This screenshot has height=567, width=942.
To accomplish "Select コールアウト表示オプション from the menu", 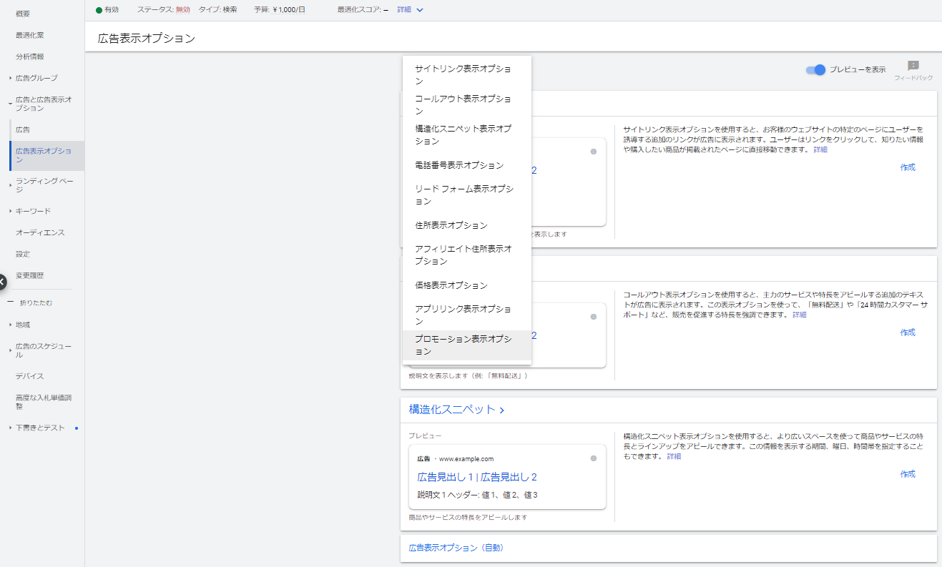I will coord(467,105).
